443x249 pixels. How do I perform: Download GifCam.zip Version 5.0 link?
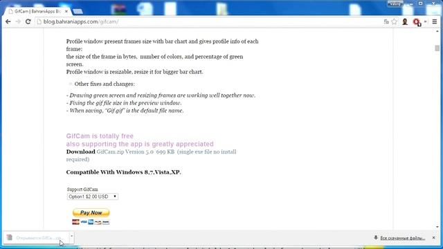[x=151, y=155]
